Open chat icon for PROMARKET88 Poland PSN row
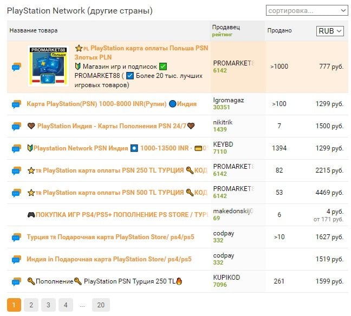Viewport: 351px width, 316px height. coord(16,67)
